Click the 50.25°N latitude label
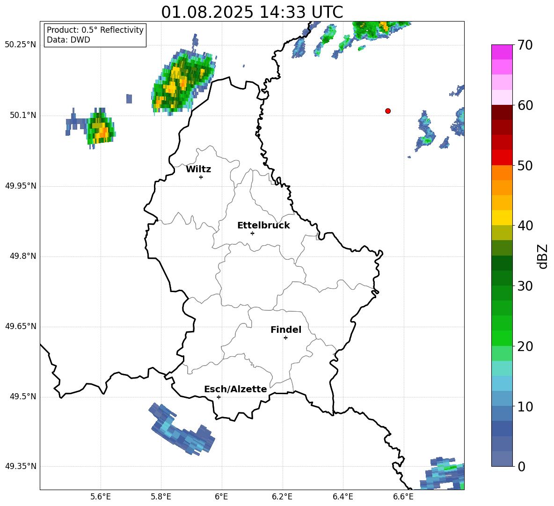554x506 pixels. click(x=21, y=45)
